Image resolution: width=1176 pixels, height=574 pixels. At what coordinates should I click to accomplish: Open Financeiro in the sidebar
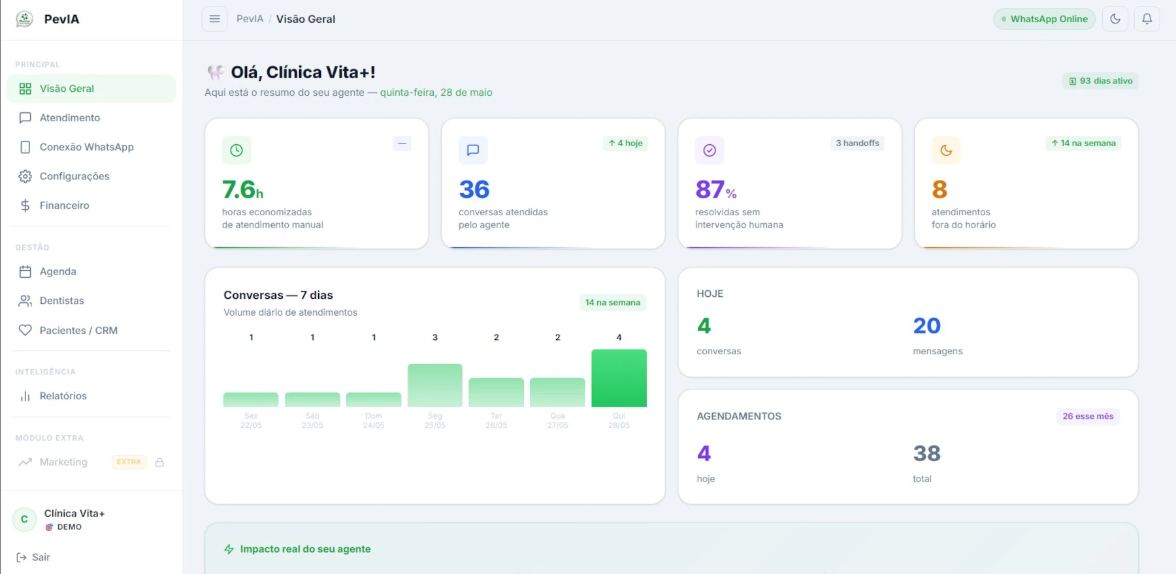[x=91, y=205]
